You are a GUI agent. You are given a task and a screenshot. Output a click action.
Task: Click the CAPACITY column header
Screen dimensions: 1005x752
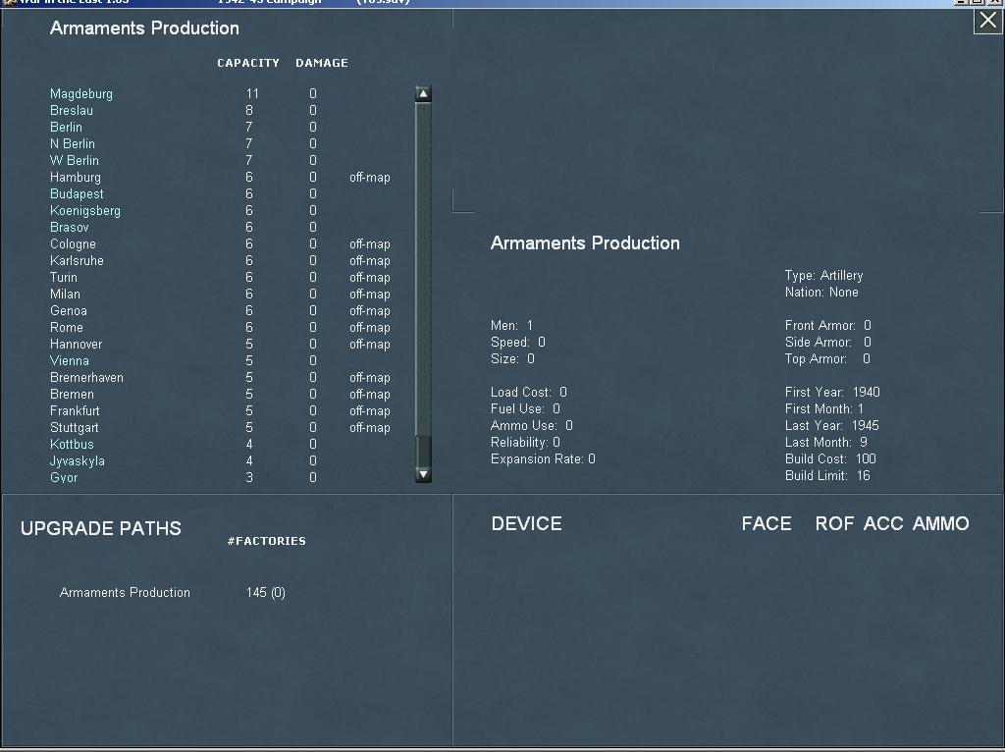point(248,63)
